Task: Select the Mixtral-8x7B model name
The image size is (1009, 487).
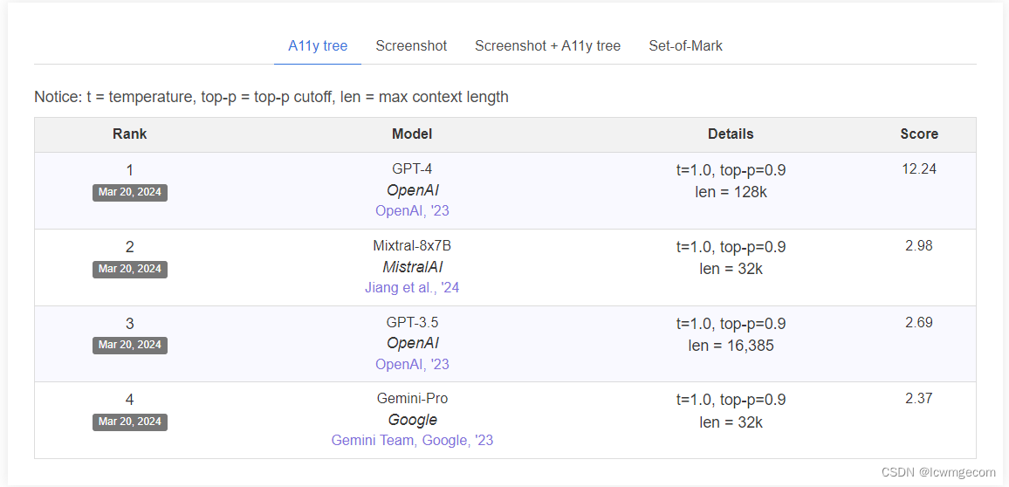Action: click(x=413, y=246)
